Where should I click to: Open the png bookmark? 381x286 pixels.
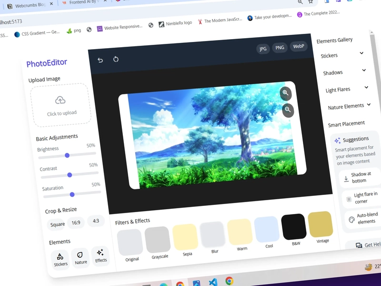[x=74, y=31]
